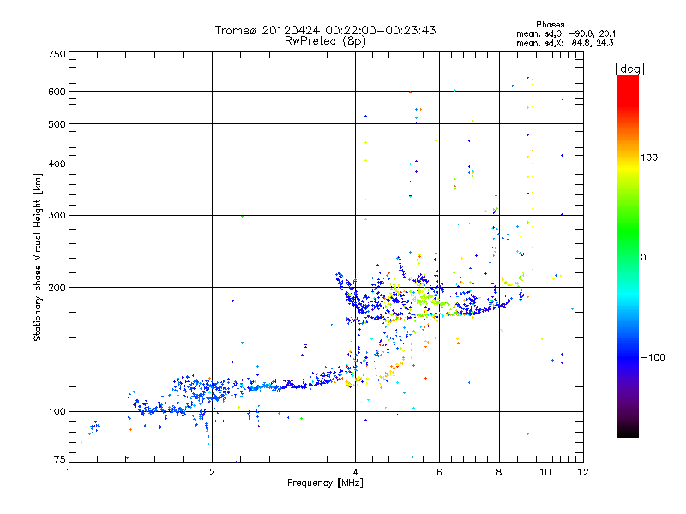Click the x-axis '8' tick label
The image size is (686, 514).
(499, 472)
